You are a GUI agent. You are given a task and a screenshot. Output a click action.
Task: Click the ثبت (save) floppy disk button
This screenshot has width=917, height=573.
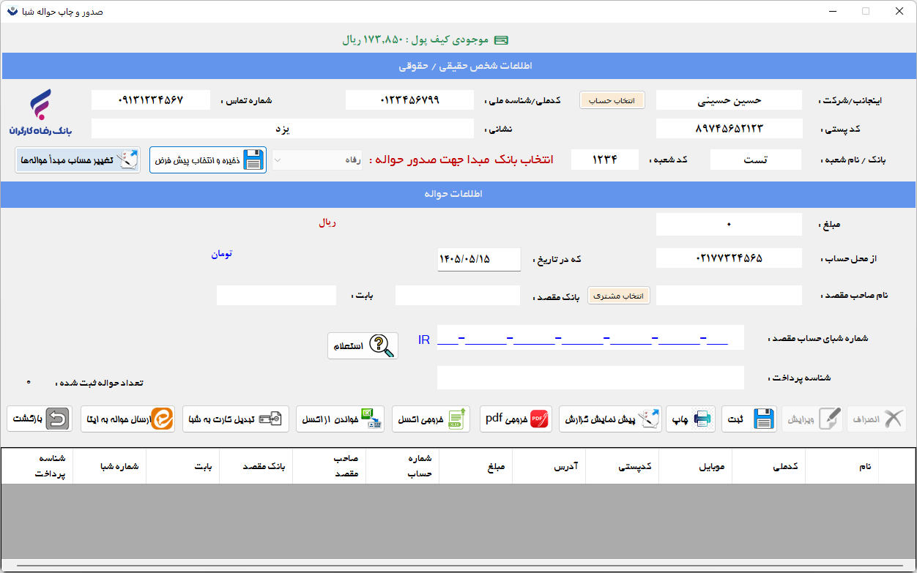(749, 419)
